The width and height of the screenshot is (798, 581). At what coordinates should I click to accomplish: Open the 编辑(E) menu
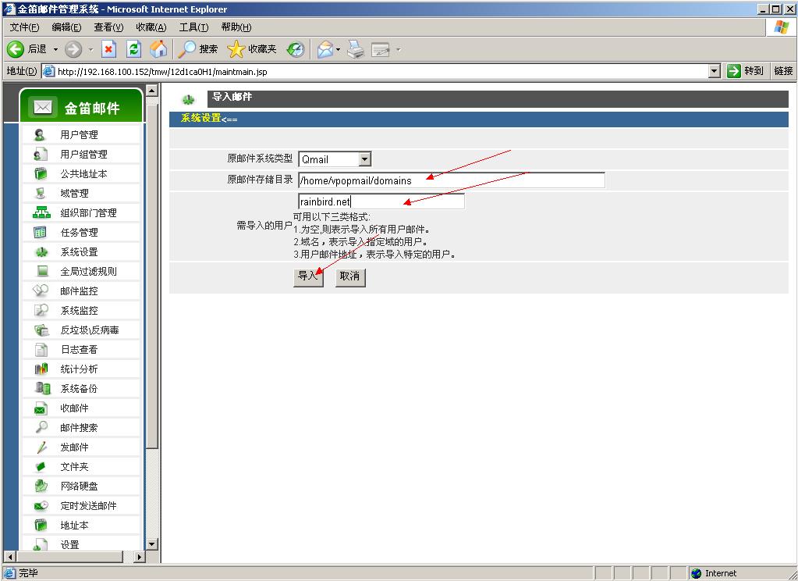(x=66, y=27)
